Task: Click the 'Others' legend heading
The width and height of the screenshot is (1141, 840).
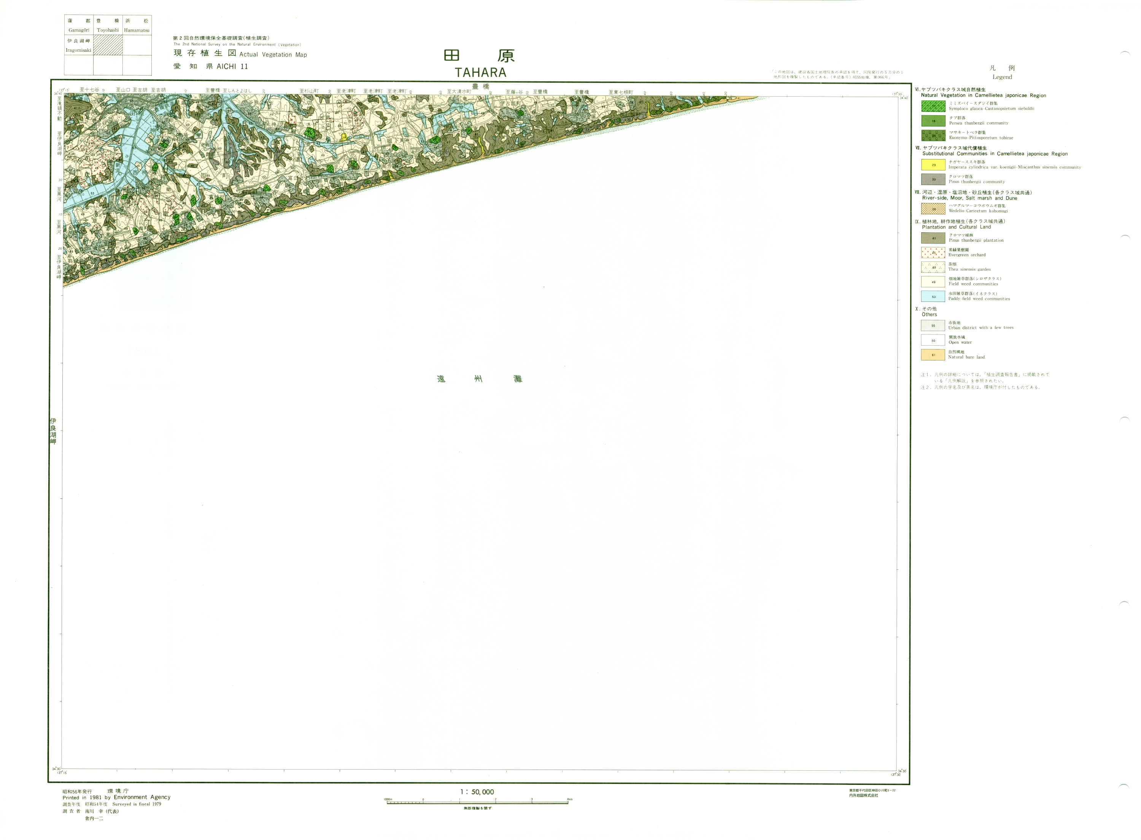Action: pyautogui.click(x=929, y=314)
